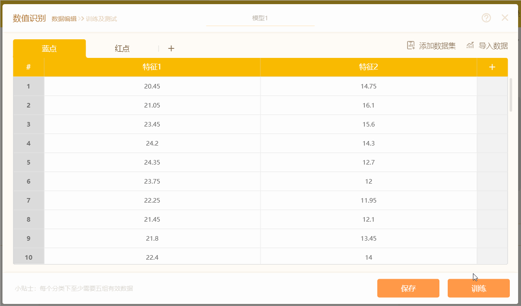
Task: Click the cell containing 20.45
Action: (x=152, y=86)
